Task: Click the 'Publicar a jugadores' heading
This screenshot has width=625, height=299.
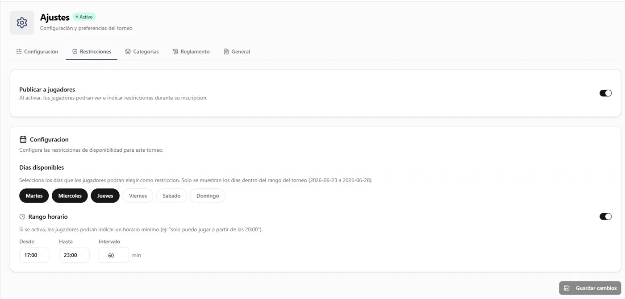Action: (47, 89)
